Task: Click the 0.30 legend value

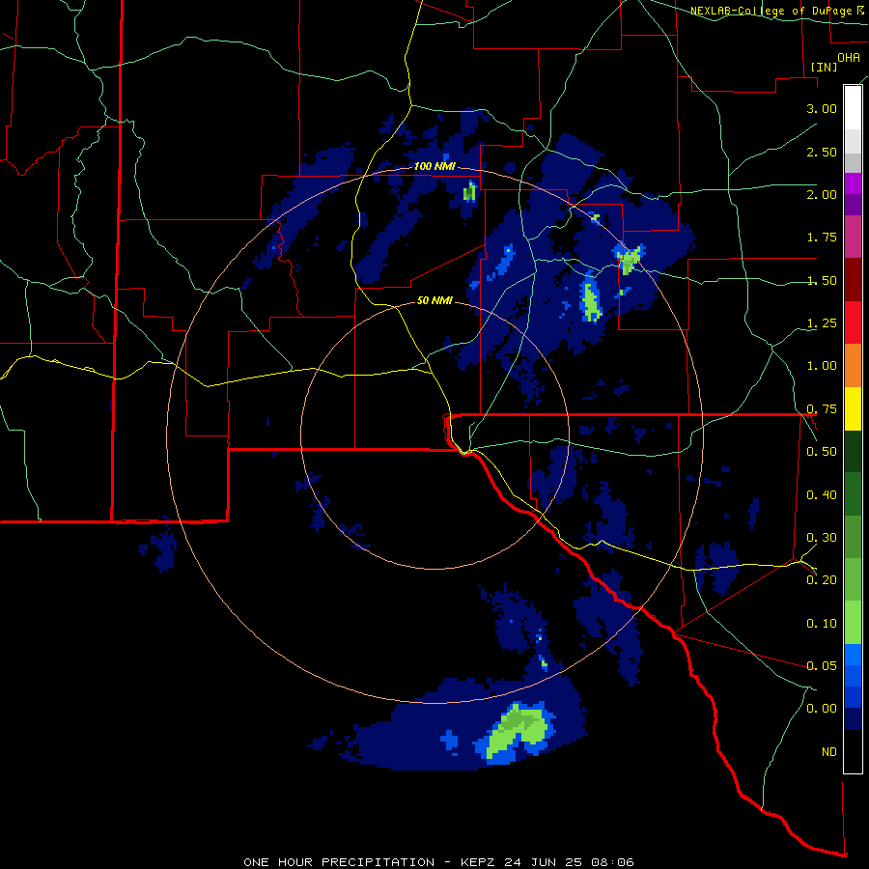Action: (x=822, y=538)
